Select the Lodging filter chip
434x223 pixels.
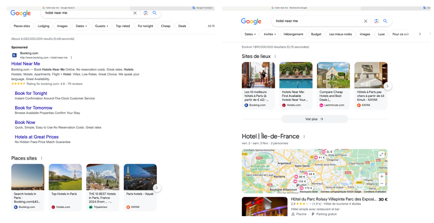pyautogui.click(x=43, y=26)
